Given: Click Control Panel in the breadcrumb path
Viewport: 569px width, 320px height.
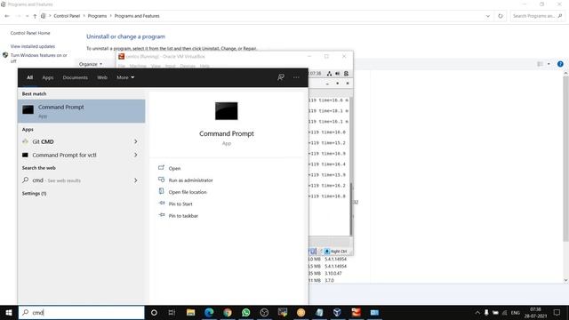Looking at the screenshot, I should (x=67, y=16).
